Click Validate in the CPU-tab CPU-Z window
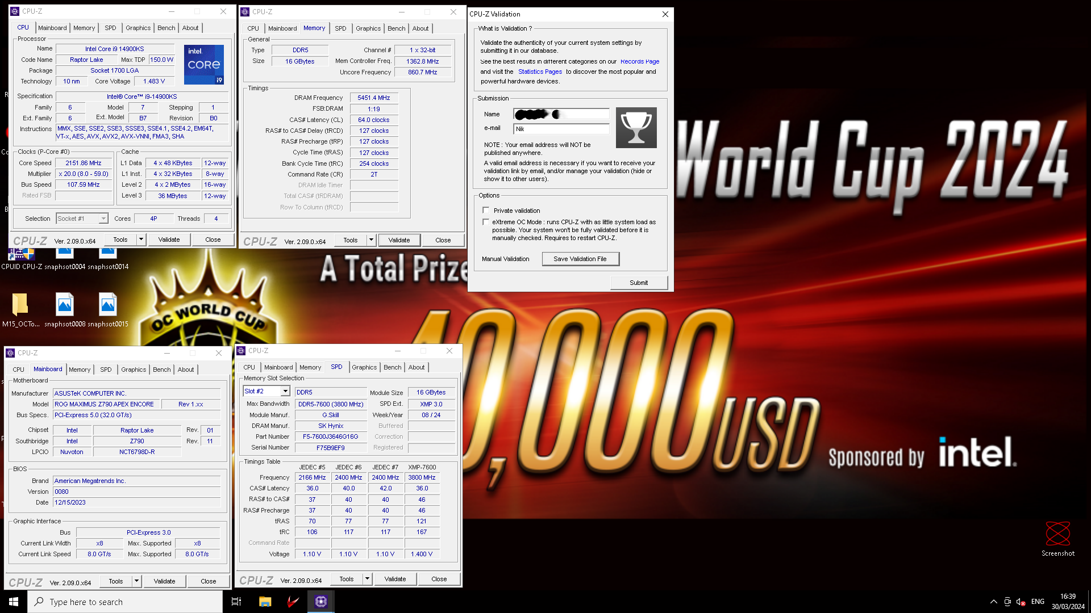 coord(169,240)
